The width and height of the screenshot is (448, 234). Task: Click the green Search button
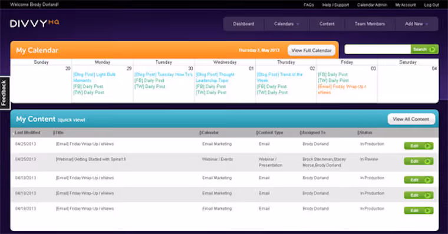[424, 49]
